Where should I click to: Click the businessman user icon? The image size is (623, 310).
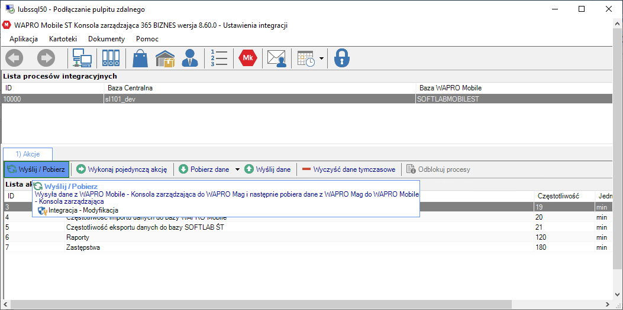click(190, 58)
